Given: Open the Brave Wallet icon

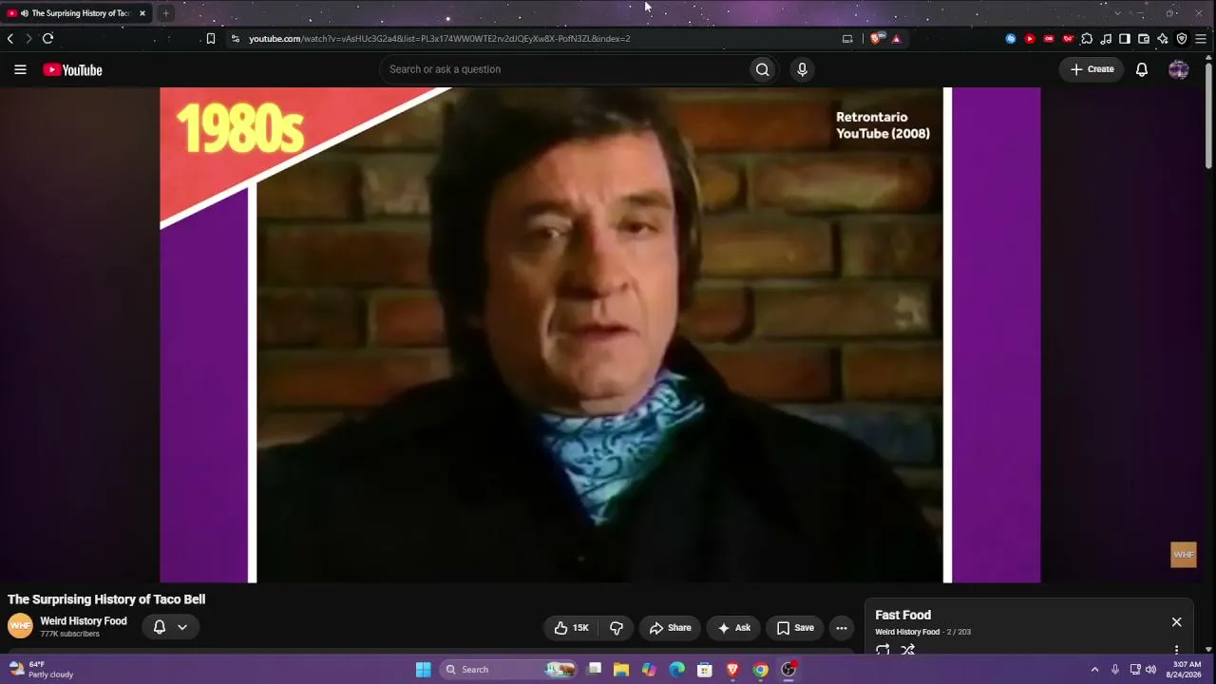Looking at the screenshot, I should tap(1144, 39).
